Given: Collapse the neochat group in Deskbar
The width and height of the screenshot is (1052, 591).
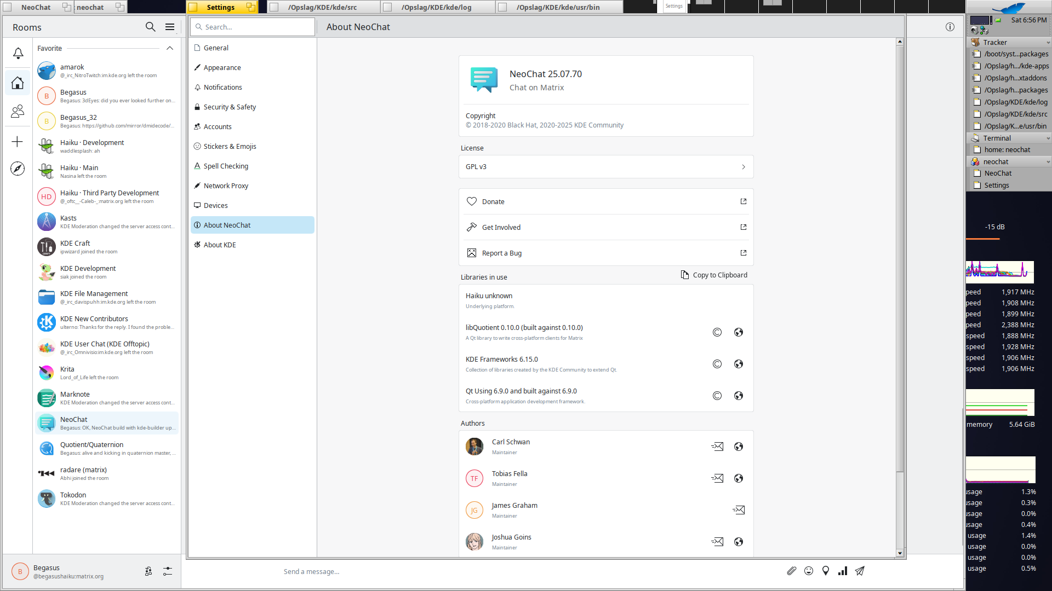Looking at the screenshot, I should [x=1048, y=162].
